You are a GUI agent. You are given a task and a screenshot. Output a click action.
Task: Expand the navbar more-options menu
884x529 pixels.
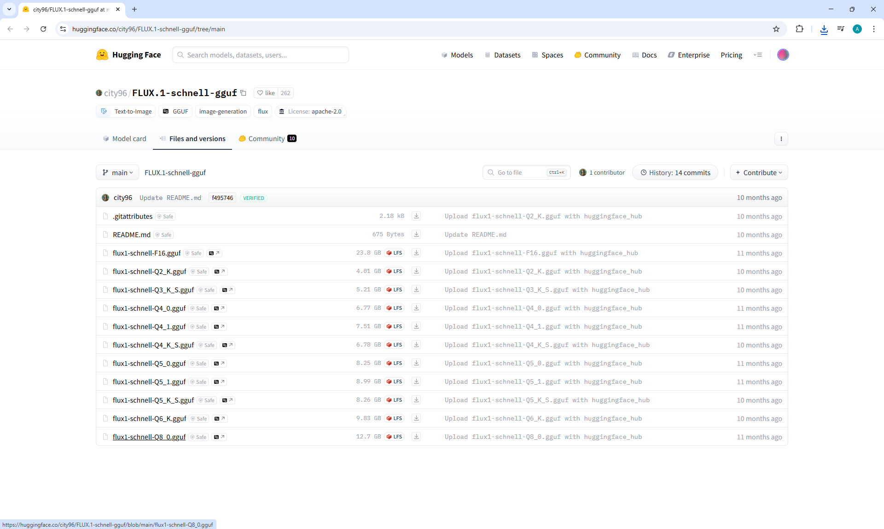(757, 55)
